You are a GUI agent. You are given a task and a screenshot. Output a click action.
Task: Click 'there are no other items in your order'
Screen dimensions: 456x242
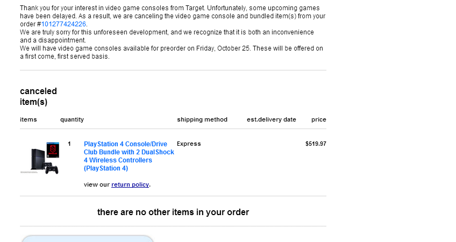coord(173,212)
